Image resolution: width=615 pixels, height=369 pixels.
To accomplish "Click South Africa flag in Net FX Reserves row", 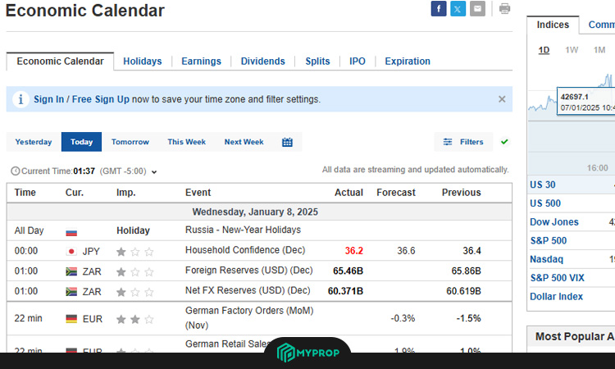I will [71, 292].
